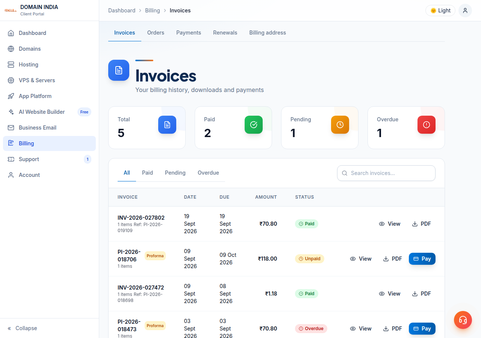
Task: Open the Hosting section
Action: 49,65
